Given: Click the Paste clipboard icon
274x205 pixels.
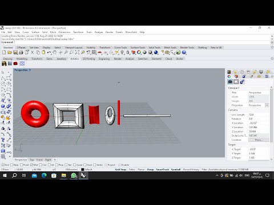Looking at the screenshot, I should click(43, 52).
